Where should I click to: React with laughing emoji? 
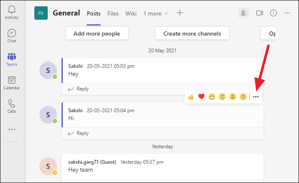pos(212,97)
